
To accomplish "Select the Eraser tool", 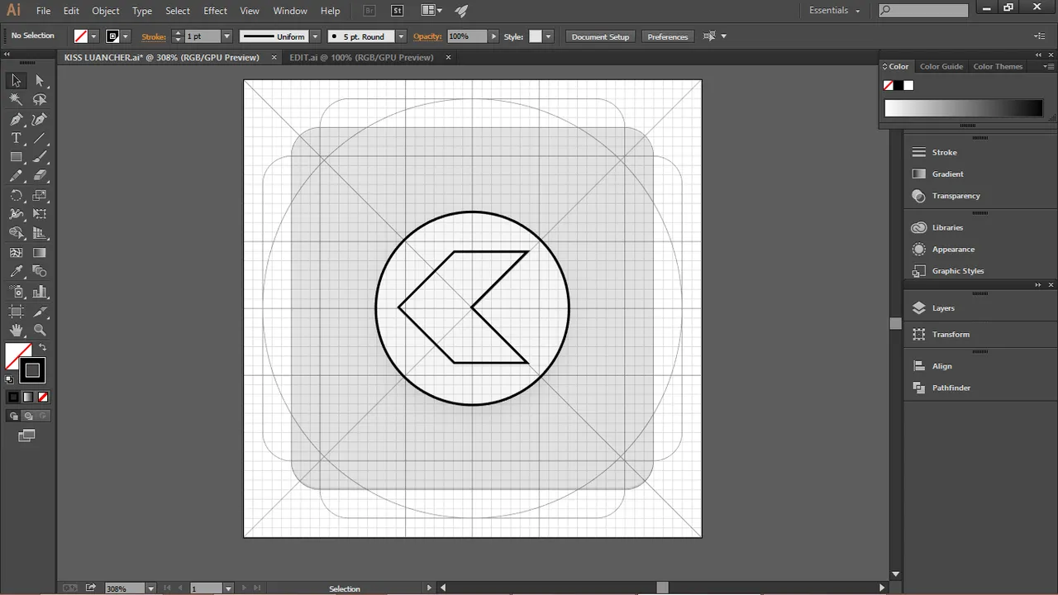I will point(39,176).
